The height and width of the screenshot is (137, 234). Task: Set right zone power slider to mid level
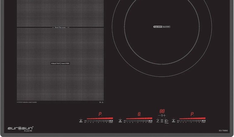[191, 121]
